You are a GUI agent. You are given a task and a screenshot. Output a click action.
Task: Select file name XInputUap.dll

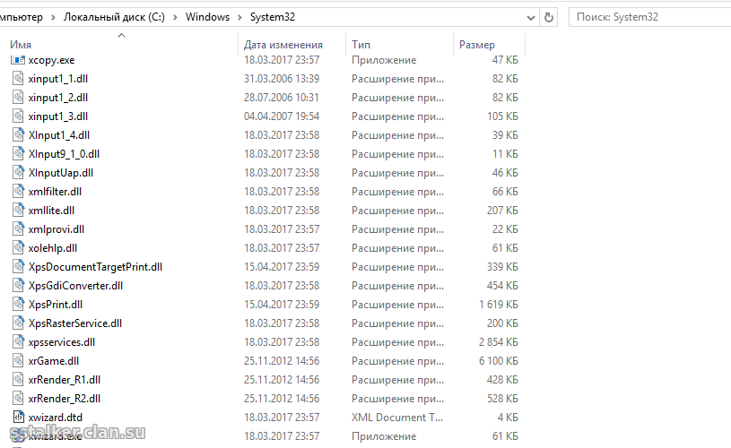click(x=61, y=173)
